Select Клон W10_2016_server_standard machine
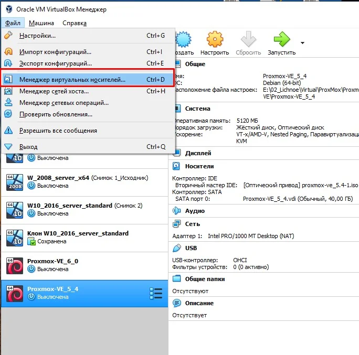 [85, 238]
